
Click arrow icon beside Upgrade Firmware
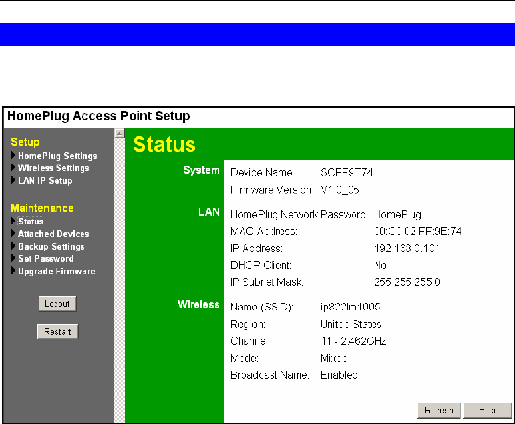pos(13,271)
